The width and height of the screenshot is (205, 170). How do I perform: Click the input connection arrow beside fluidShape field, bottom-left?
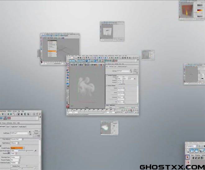tap(30, 132)
